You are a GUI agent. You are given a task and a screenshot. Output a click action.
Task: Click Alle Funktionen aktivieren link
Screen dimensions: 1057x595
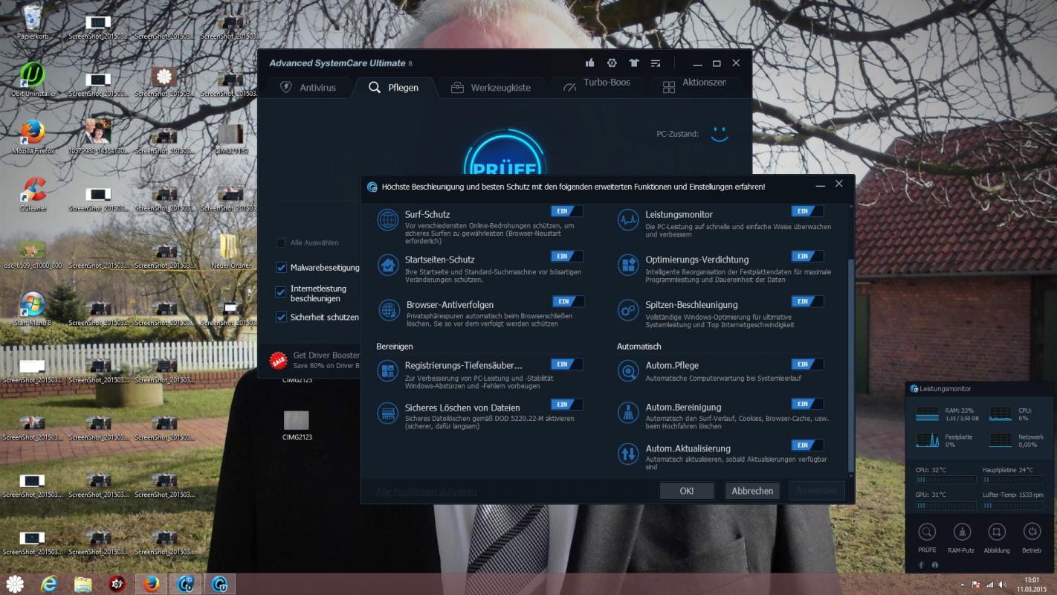426,492
